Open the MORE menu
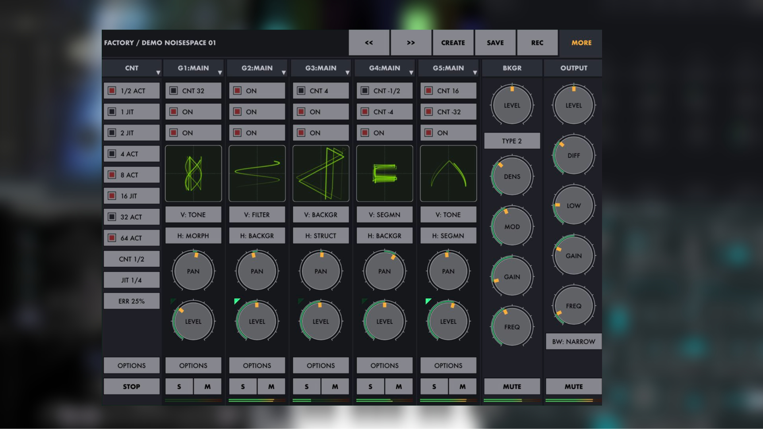Viewport: 763px width, 429px height. coord(581,43)
